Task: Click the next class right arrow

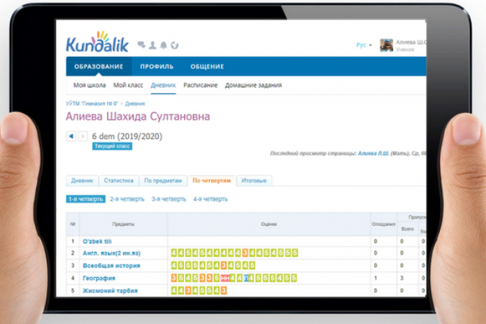Action: (x=83, y=136)
